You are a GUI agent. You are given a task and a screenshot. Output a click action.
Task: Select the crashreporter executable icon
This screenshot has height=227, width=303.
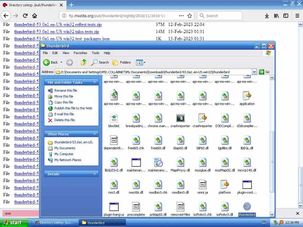point(180,118)
